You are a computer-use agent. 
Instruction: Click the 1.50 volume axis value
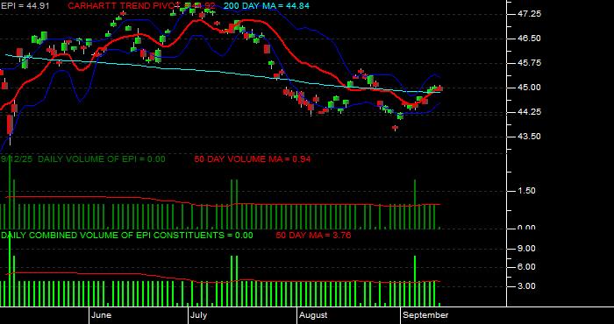tap(526, 191)
